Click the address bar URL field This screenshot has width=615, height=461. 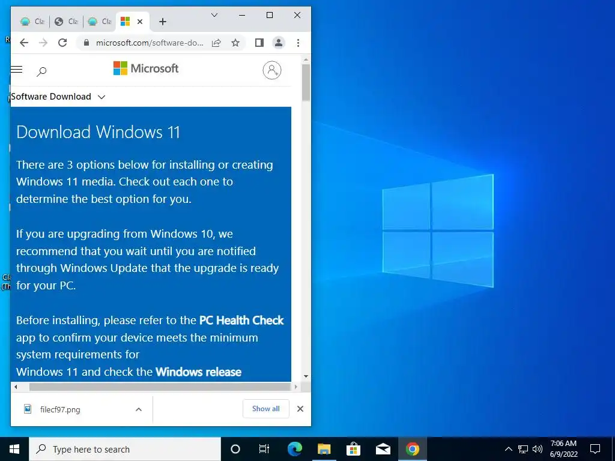[x=150, y=43]
